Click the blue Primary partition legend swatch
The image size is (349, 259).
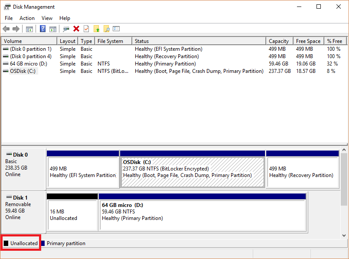tap(43, 243)
